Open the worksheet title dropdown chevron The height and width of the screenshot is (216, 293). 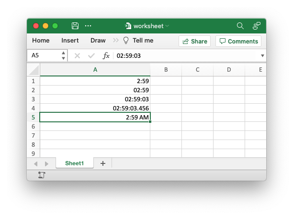(167, 26)
